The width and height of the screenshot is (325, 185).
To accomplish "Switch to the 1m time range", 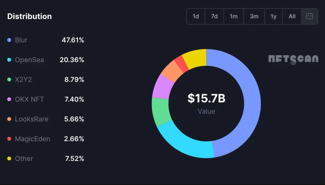I will 234,16.
